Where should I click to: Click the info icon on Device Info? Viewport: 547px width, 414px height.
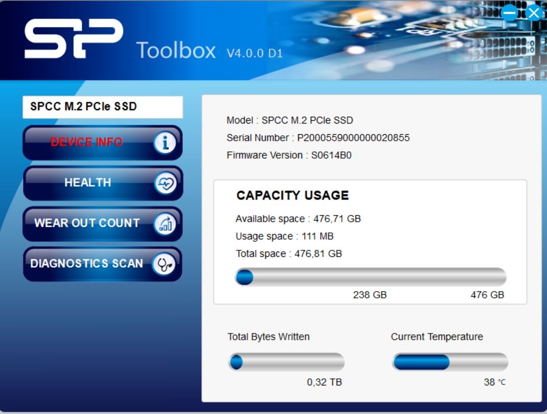164,142
